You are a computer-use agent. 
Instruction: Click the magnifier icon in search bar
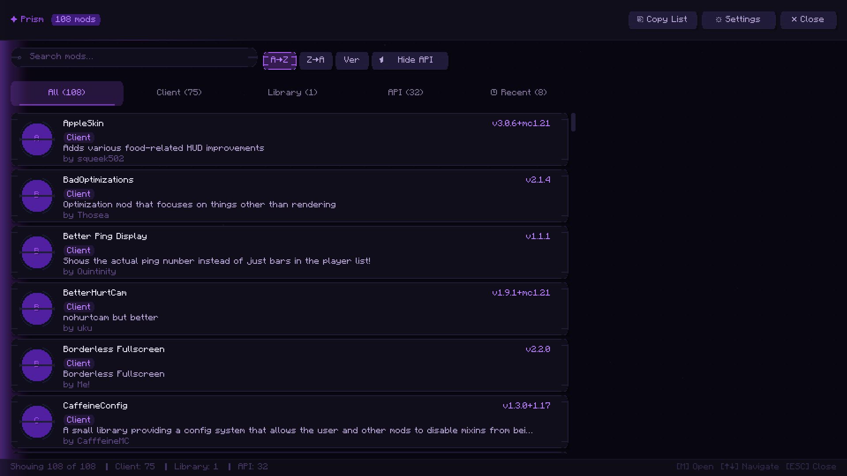tap(19, 57)
